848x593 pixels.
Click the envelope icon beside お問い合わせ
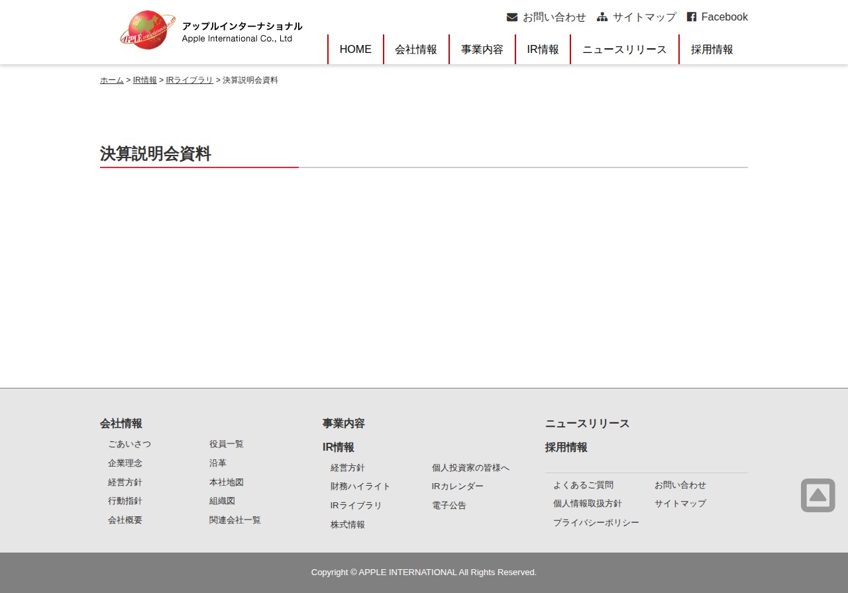coord(512,17)
